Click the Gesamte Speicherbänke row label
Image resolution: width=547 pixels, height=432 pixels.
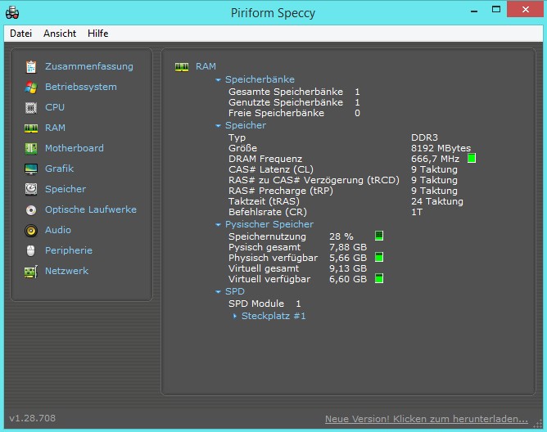coord(286,92)
